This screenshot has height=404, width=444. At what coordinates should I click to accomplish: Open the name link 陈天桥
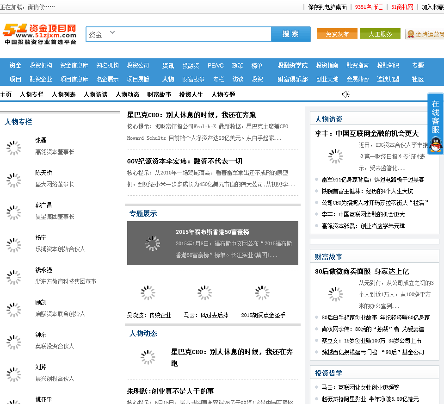click(43, 173)
